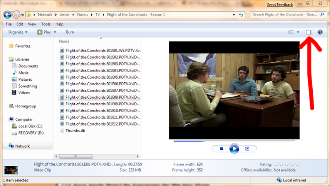Viewport: 330px width, 186px height.
Task: Open the View menu
Action: (32, 24)
